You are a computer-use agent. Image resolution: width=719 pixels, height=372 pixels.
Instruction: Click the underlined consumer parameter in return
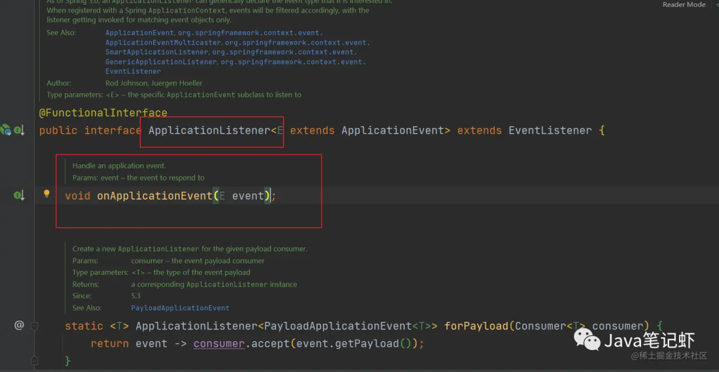pos(219,343)
